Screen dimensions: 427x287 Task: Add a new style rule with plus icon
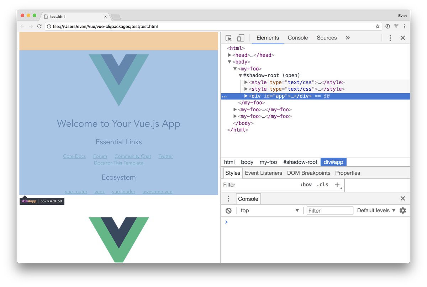pyautogui.click(x=337, y=185)
